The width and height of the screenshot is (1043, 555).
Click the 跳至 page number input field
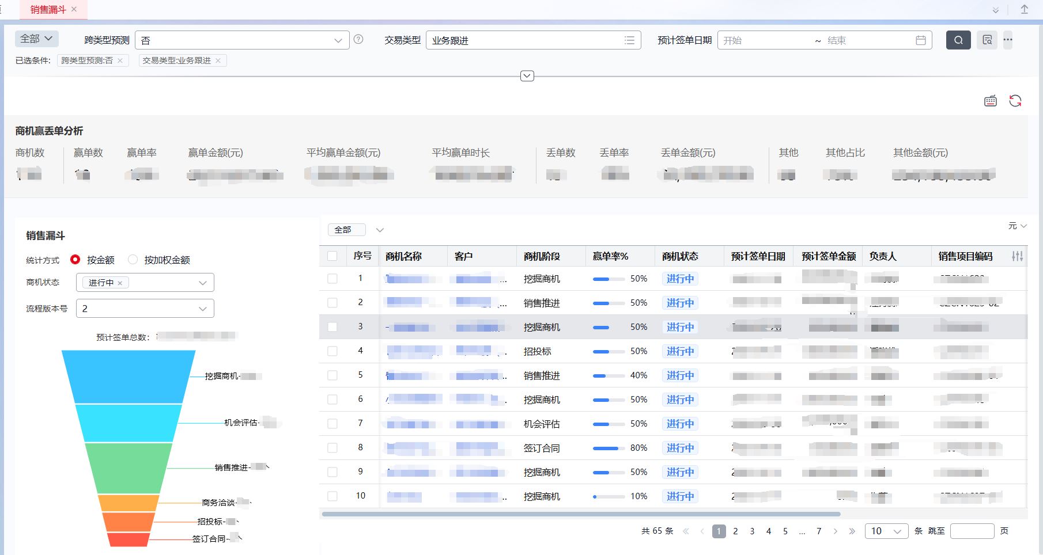tap(972, 531)
